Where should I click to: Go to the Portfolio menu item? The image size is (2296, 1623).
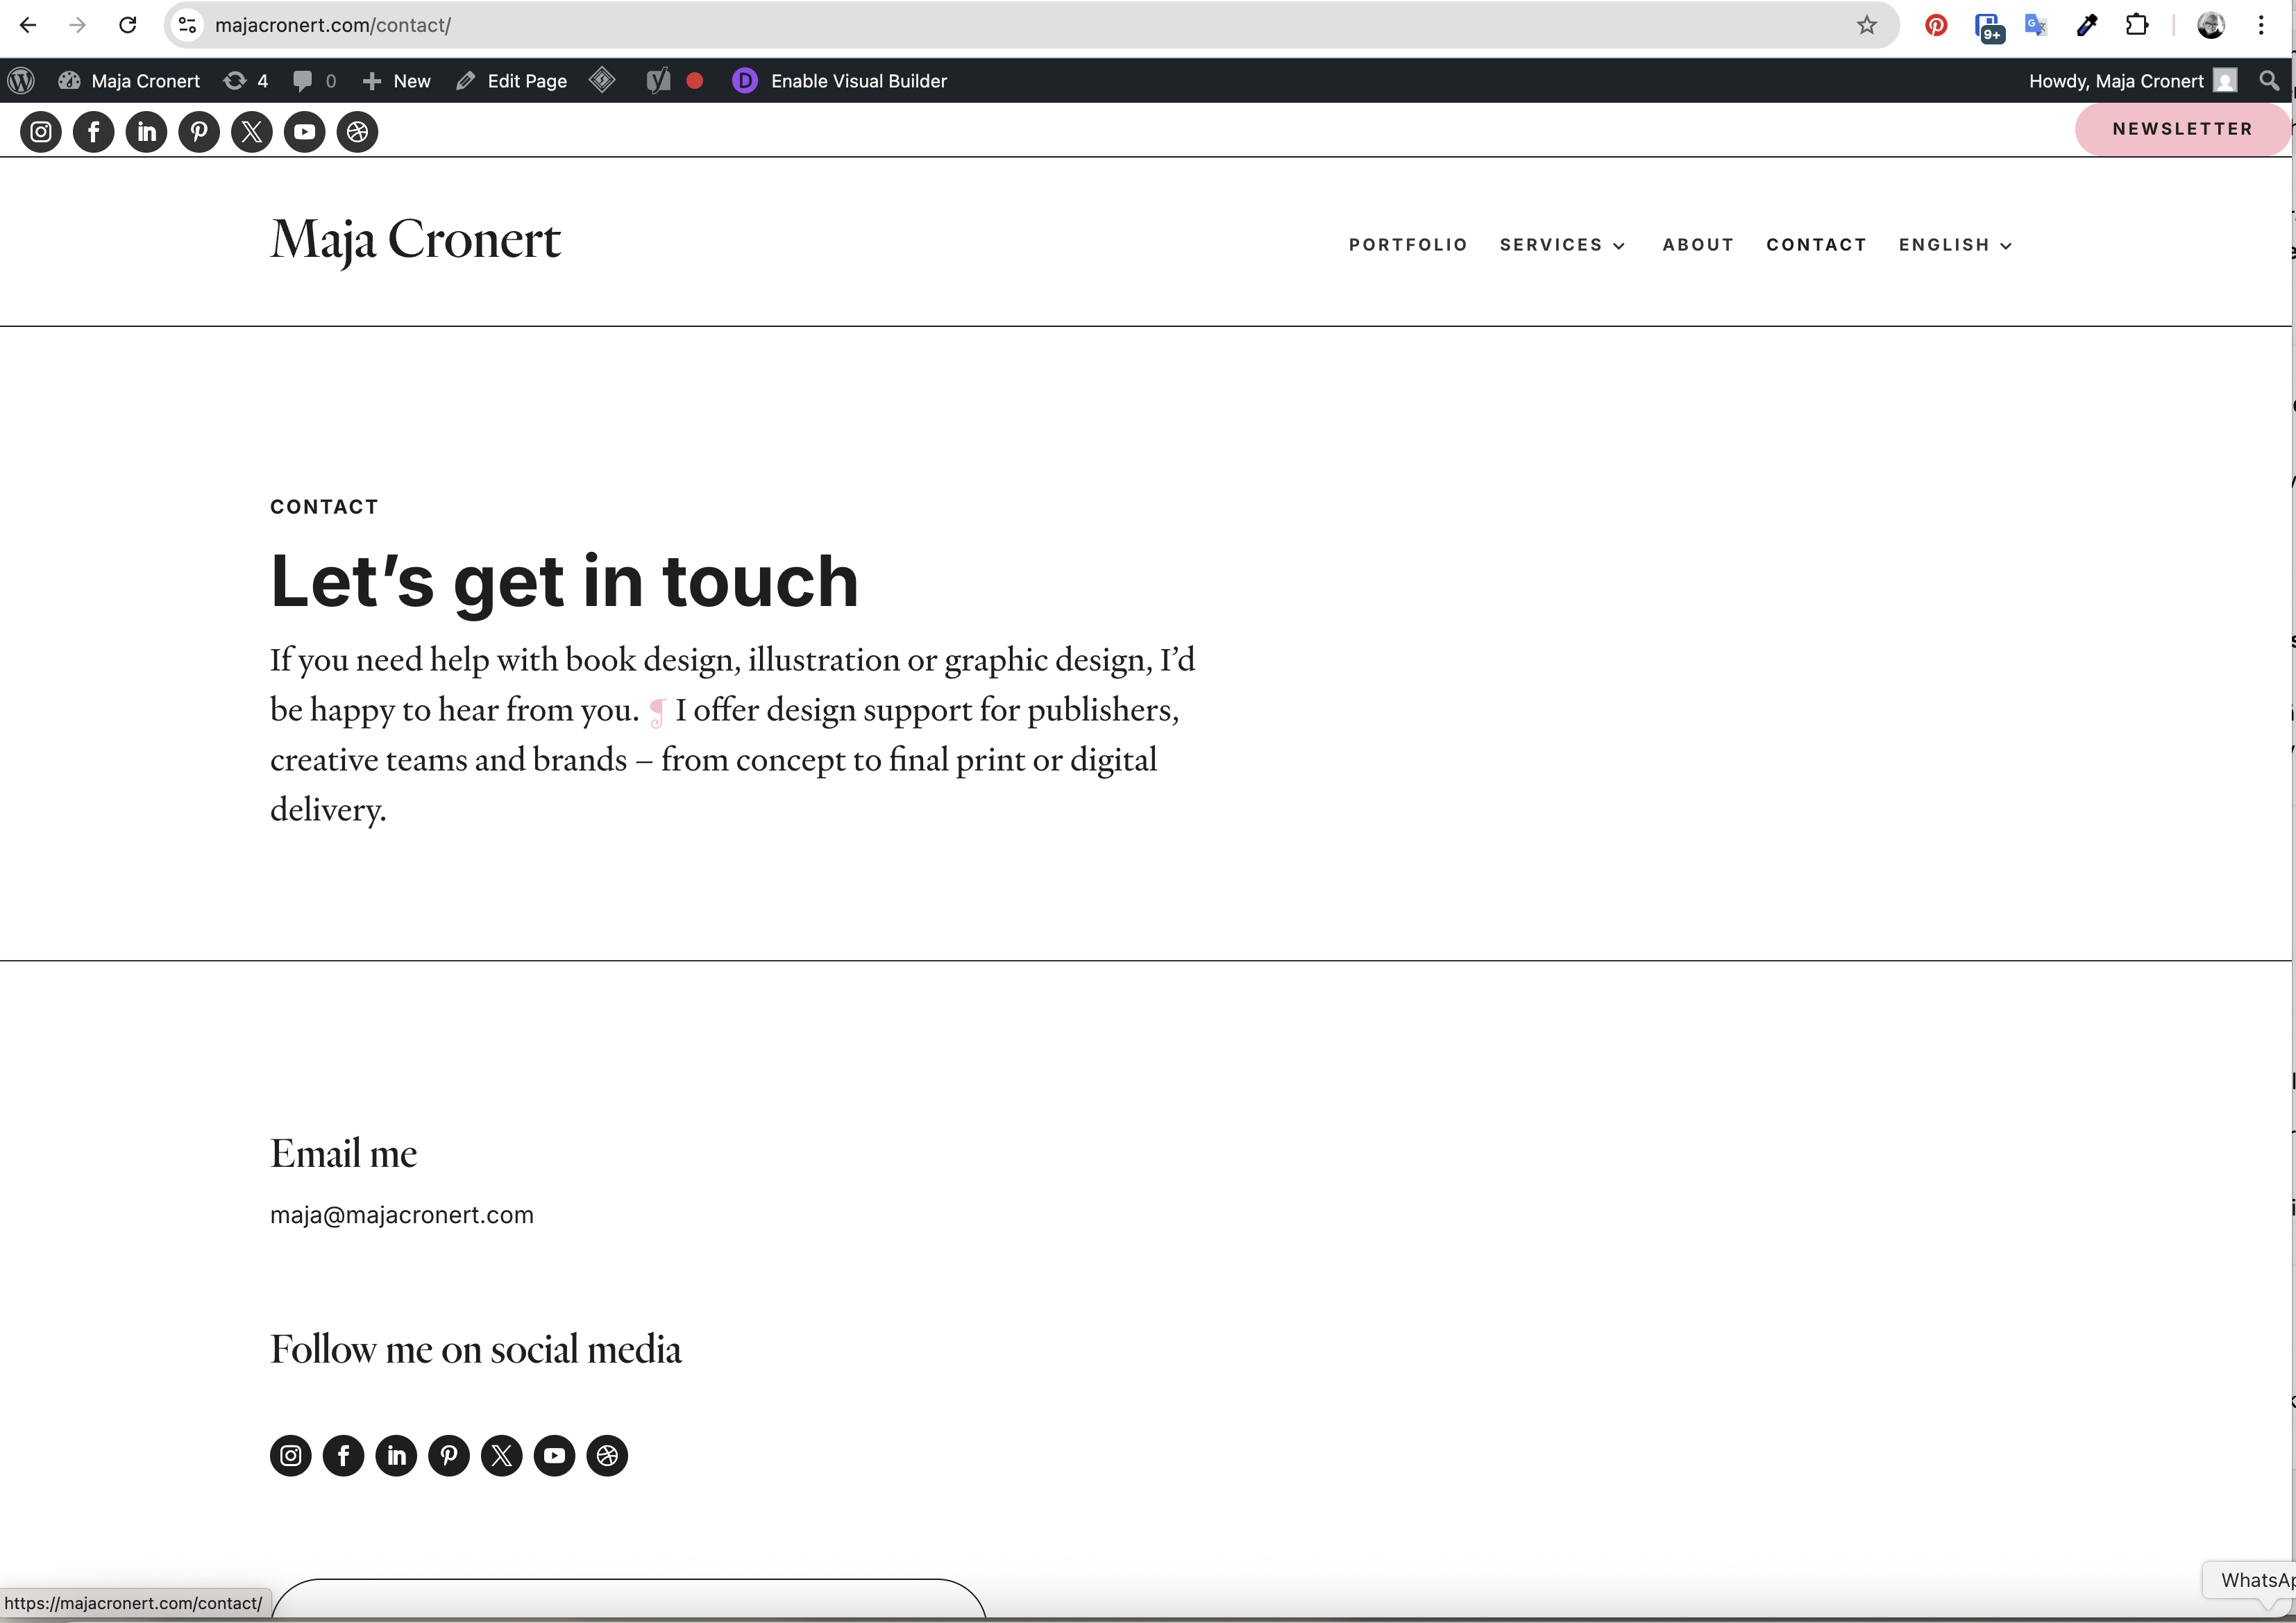[x=1408, y=245]
